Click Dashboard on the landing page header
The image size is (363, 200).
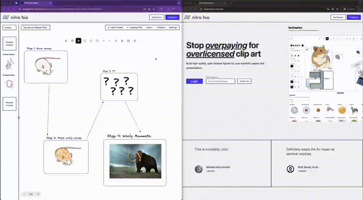tap(337, 17)
